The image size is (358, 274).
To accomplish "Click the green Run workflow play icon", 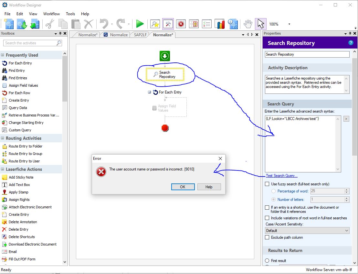I will coord(140,24).
